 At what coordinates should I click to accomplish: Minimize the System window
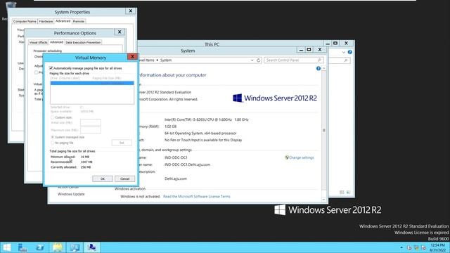[x=301, y=50]
